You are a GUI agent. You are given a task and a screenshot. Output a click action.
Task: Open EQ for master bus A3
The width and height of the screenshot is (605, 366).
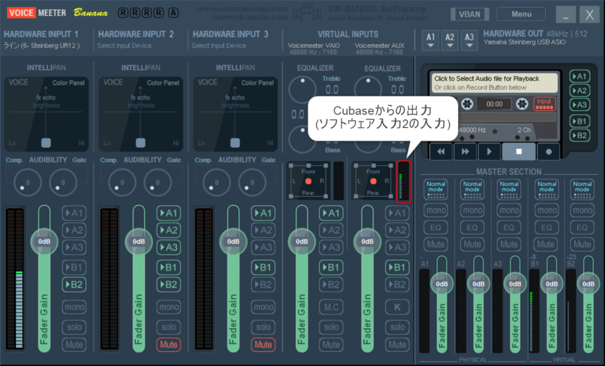pos(509,227)
